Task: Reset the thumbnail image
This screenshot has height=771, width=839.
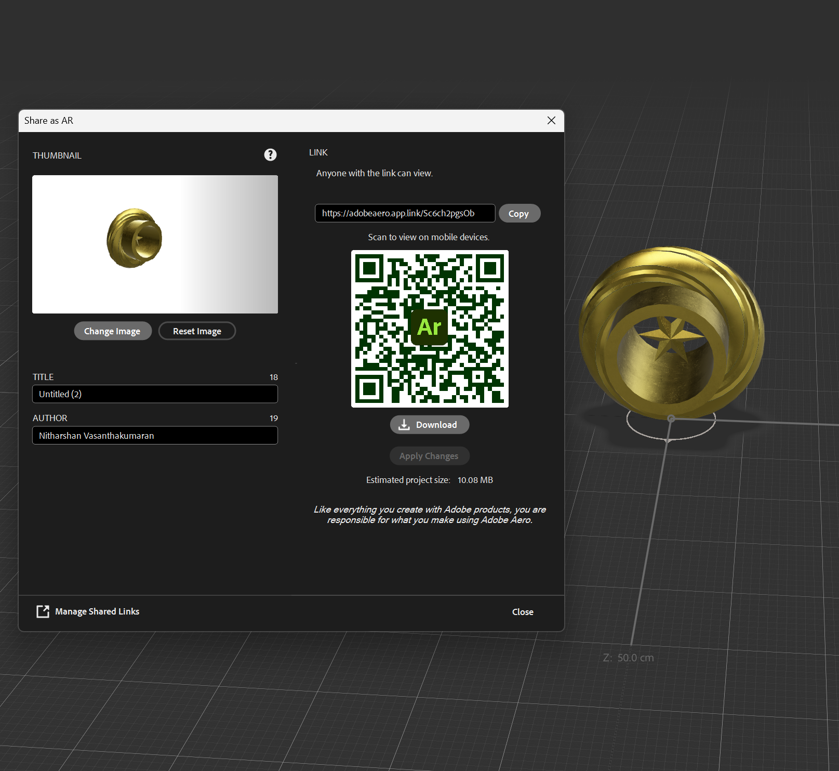Action: pyautogui.click(x=197, y=331)
